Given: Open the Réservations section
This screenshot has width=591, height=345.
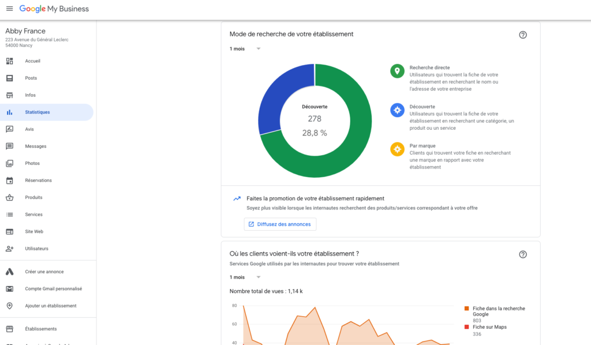Looking at the screenshot, I should [11, 180].
